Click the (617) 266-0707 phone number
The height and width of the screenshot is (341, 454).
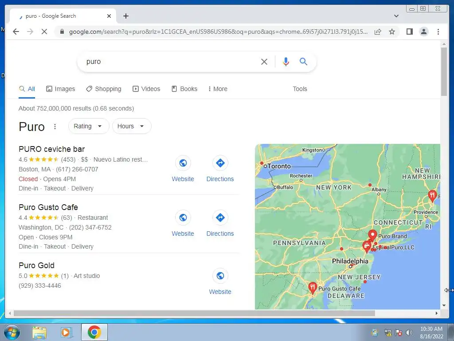[x=77, y=169]
